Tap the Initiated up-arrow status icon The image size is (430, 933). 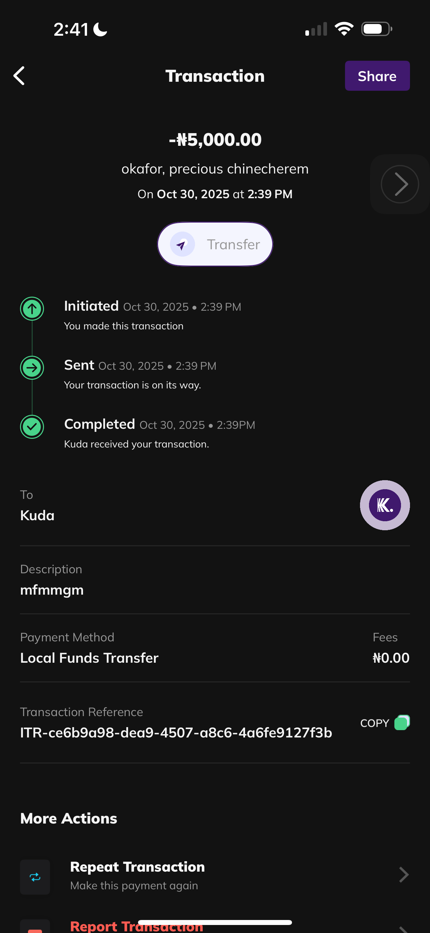click(32, 309)
